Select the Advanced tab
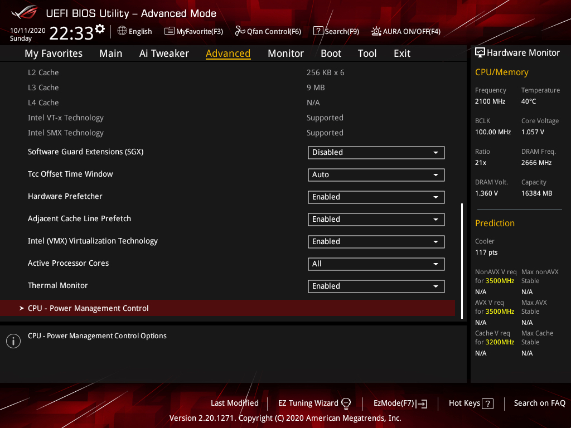The image size is (571, 428). (x=228, y=53)
